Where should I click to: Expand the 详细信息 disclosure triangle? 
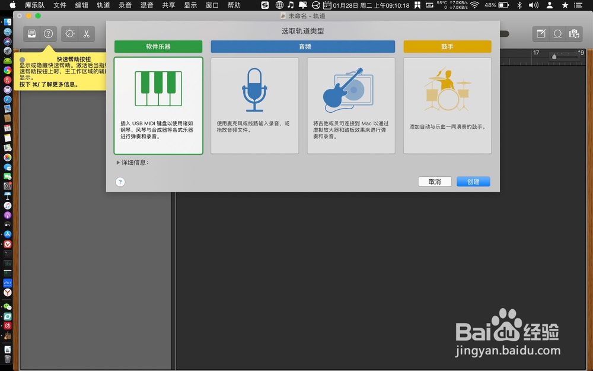coord(118,161)
